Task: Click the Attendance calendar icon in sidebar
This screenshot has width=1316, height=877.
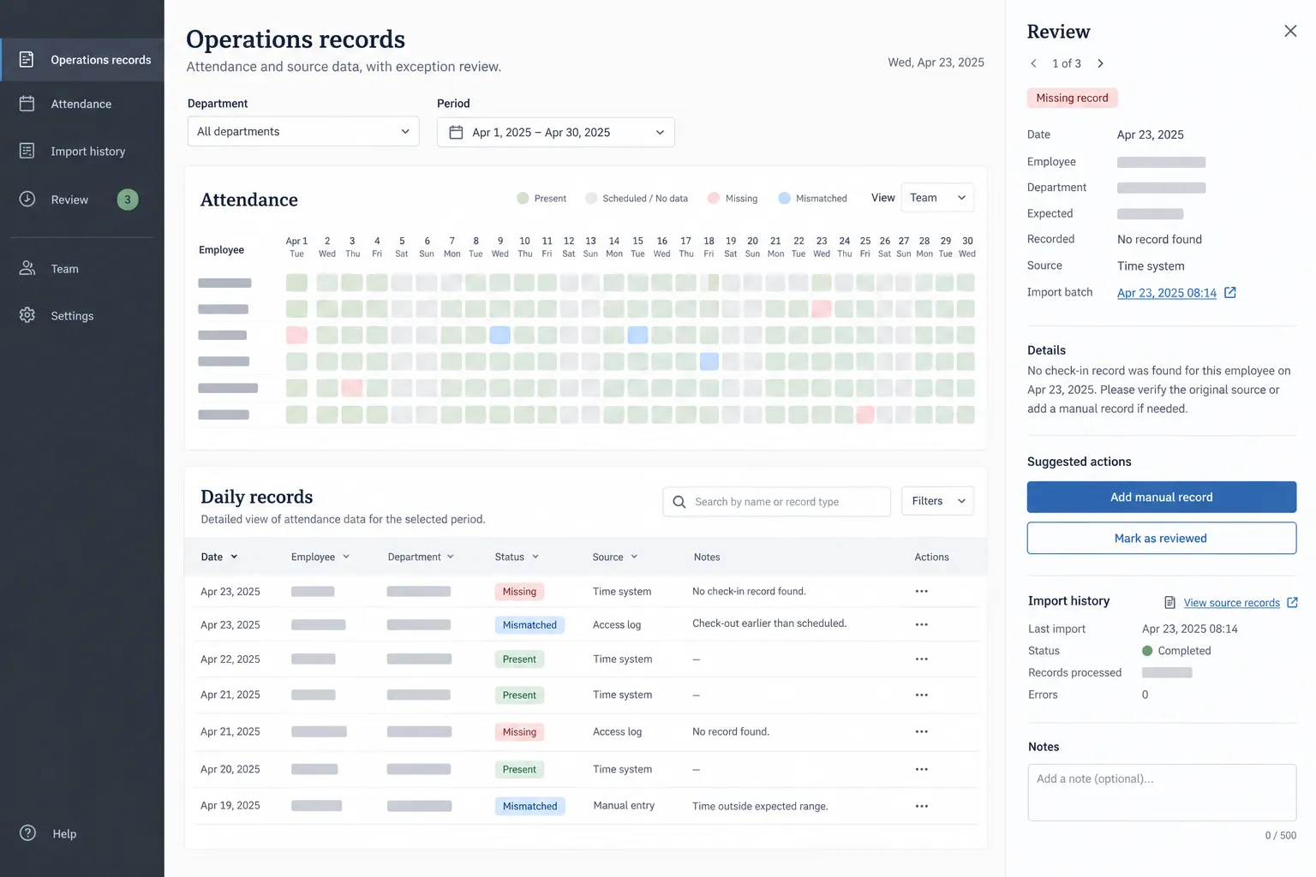Action: pos(27,104)
